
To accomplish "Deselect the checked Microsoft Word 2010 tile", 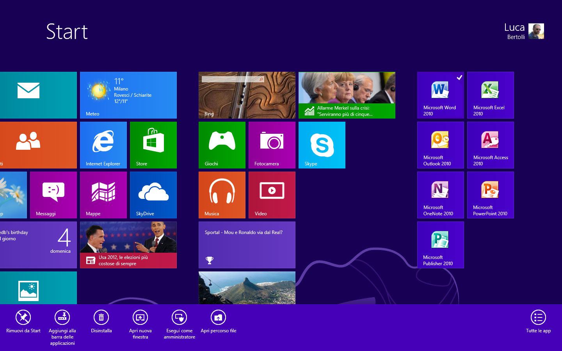I will point(441,95).
